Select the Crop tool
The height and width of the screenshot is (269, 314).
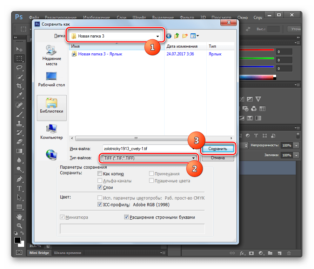19,86
